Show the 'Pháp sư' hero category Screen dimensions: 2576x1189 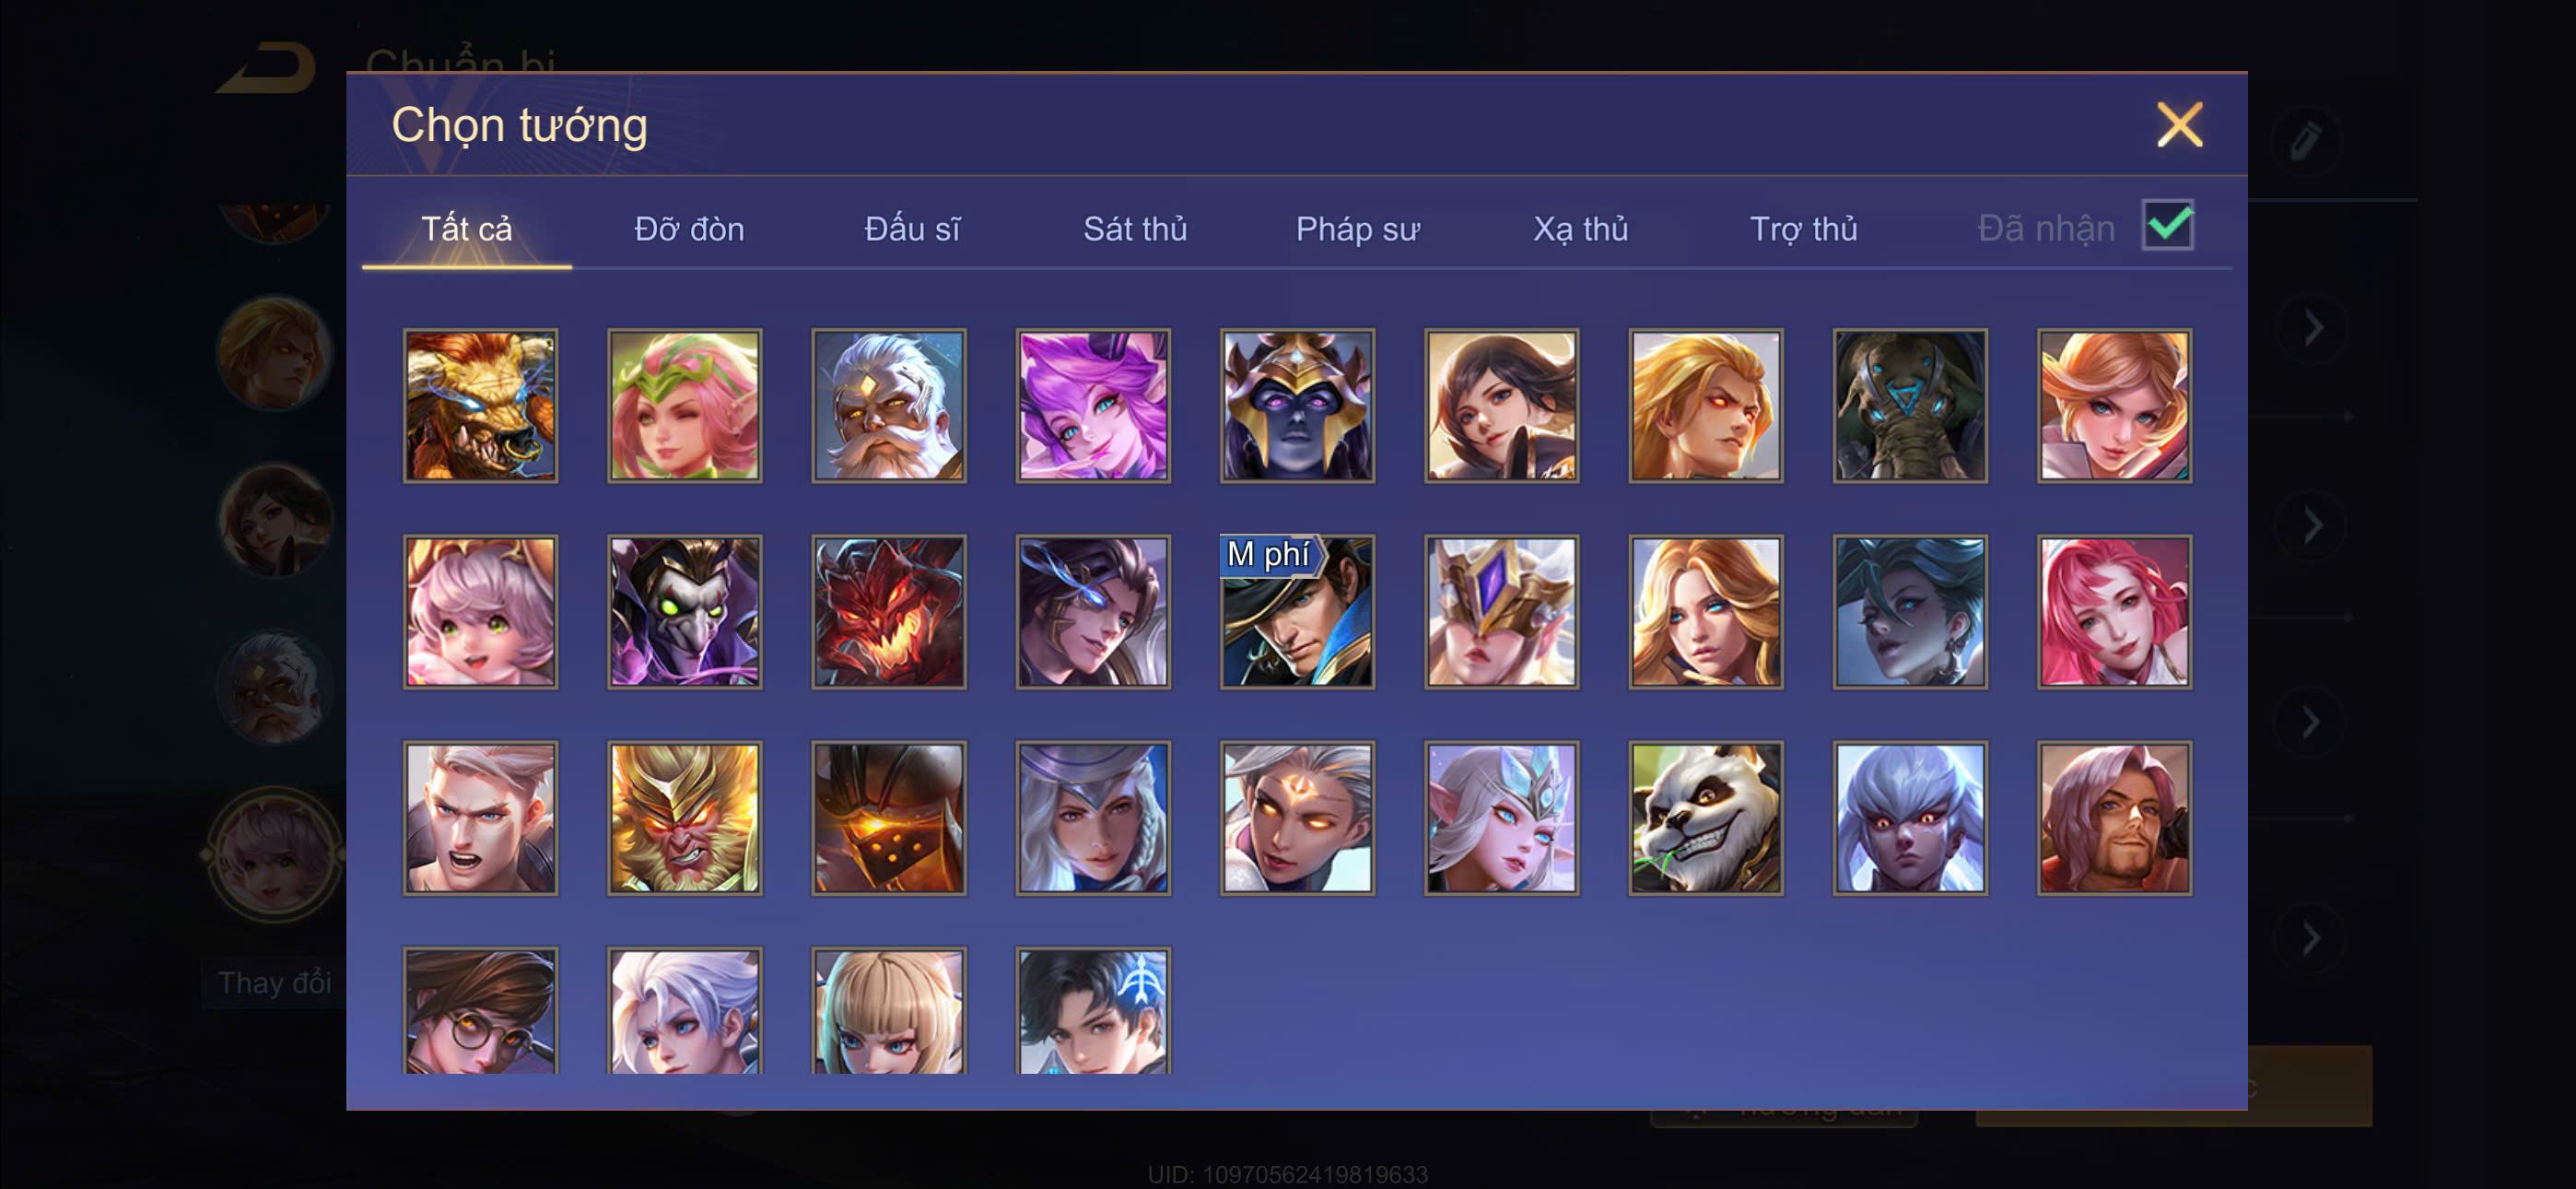1357,230
